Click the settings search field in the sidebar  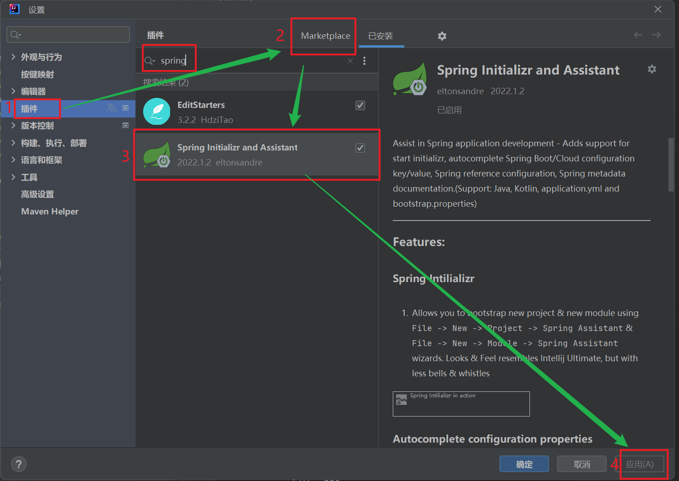coord(69,35)
